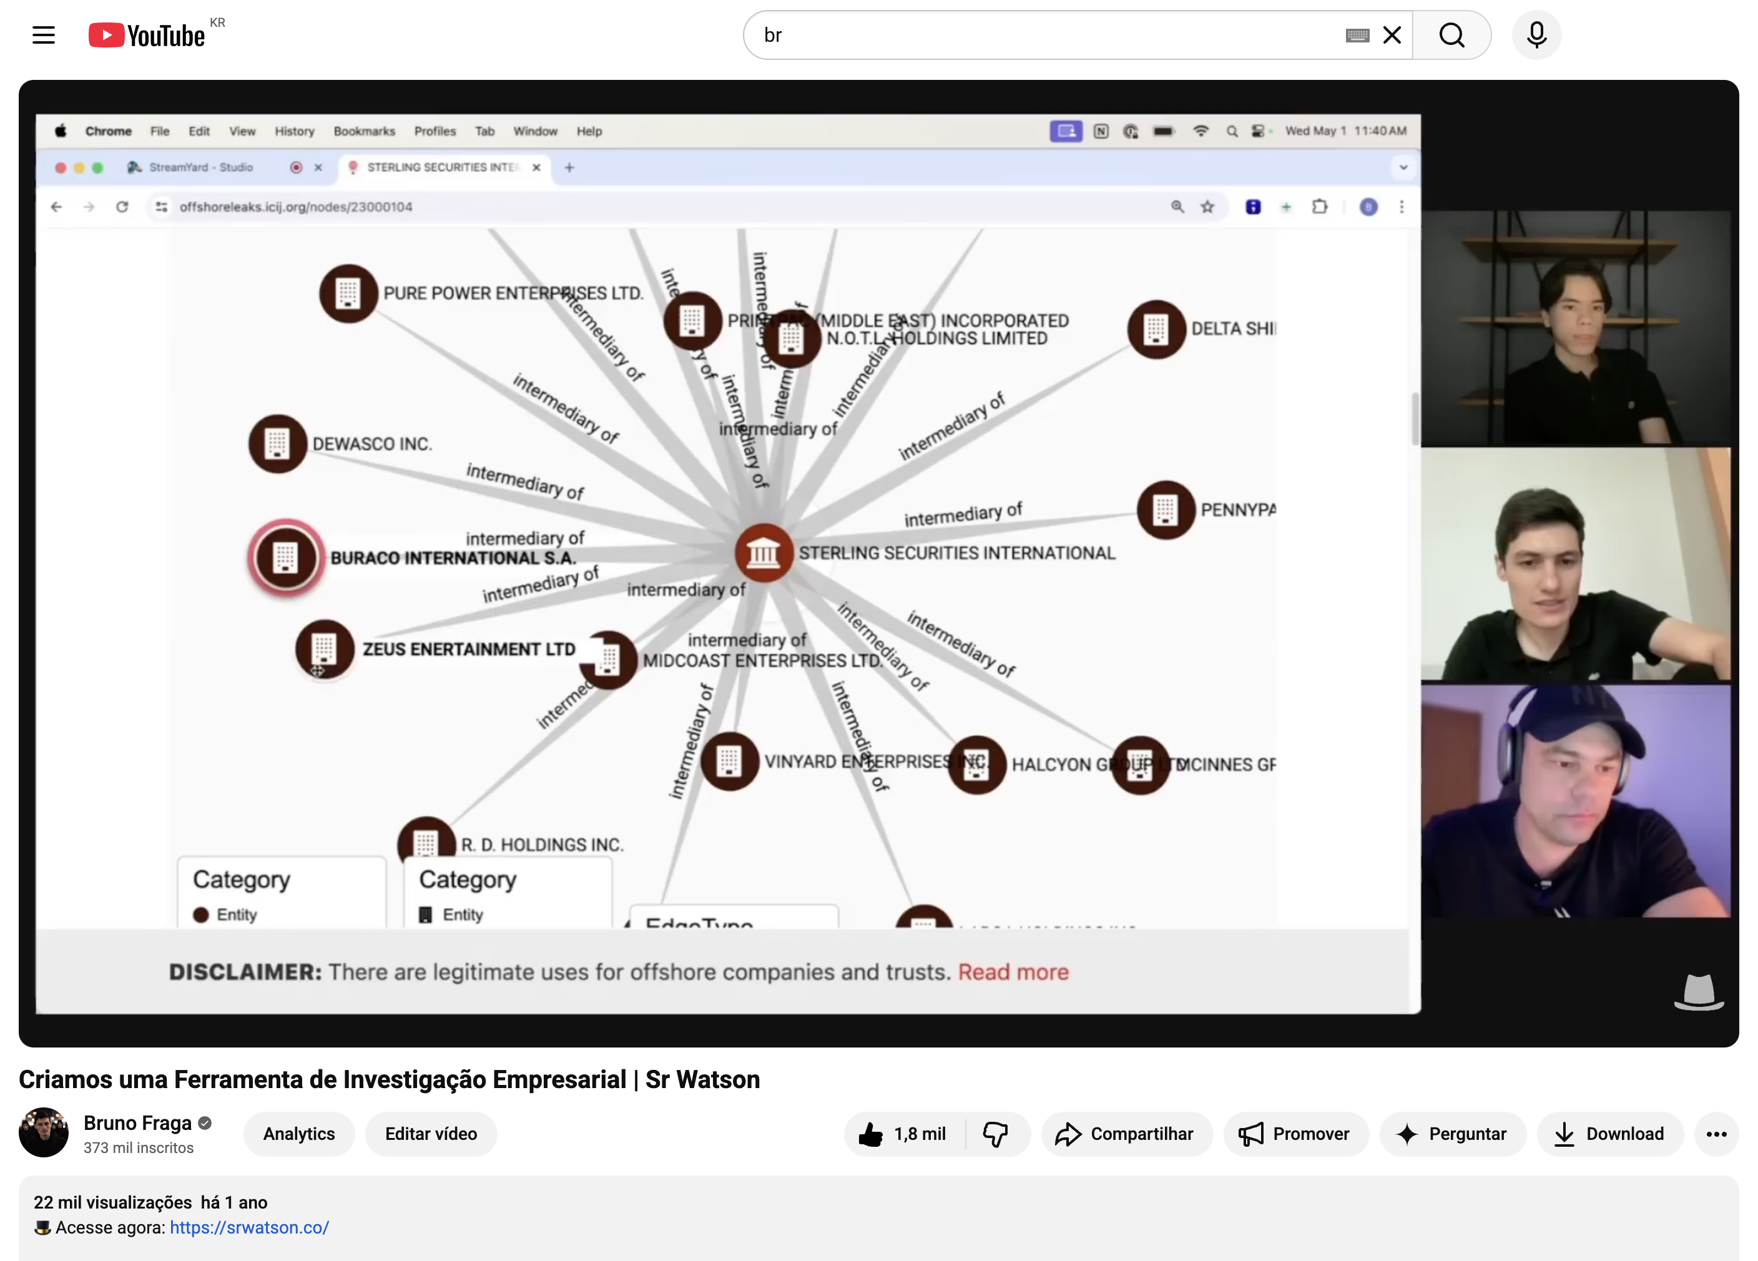The width and height of the screenshot is (1758, 1261).
Task: Download the video
Action: tap(1610, 1134)
